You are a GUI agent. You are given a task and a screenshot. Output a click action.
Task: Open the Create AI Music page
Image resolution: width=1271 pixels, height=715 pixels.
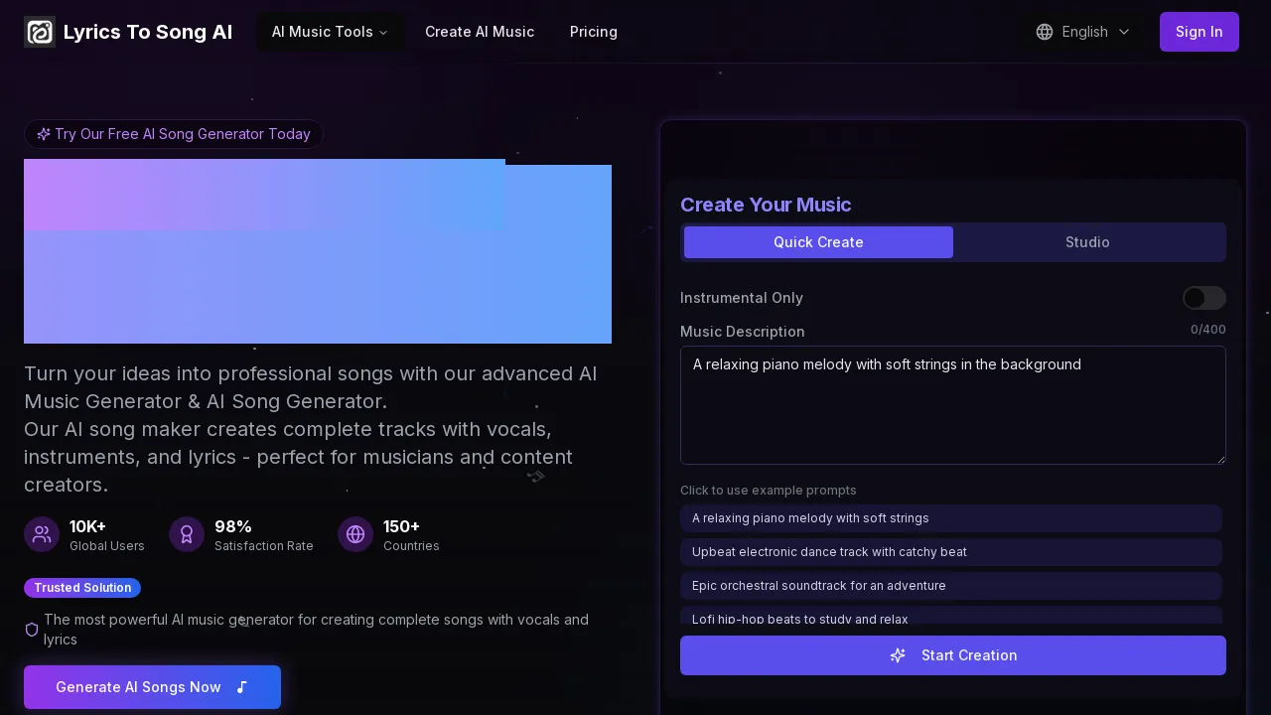pyautogui.click(x=480, y=32)
